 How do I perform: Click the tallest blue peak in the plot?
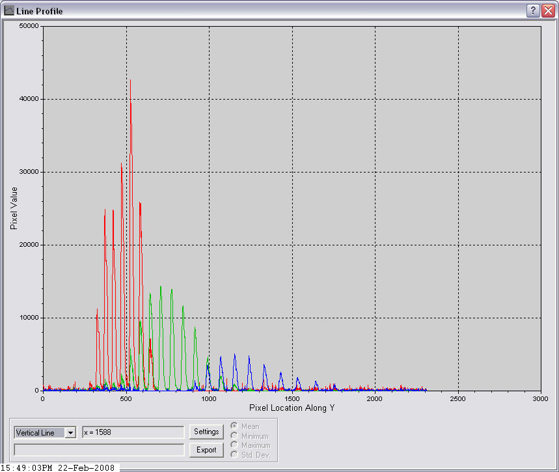click(234, 355)
